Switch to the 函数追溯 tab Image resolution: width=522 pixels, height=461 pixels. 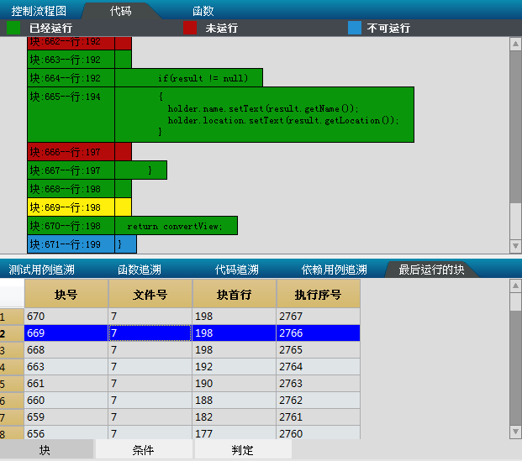140,270
